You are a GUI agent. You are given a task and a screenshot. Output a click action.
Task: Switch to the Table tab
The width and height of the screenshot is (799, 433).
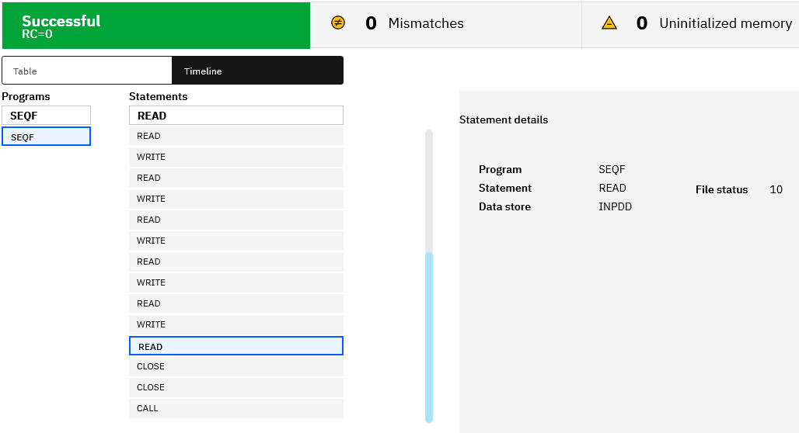[x=87, y=71]
